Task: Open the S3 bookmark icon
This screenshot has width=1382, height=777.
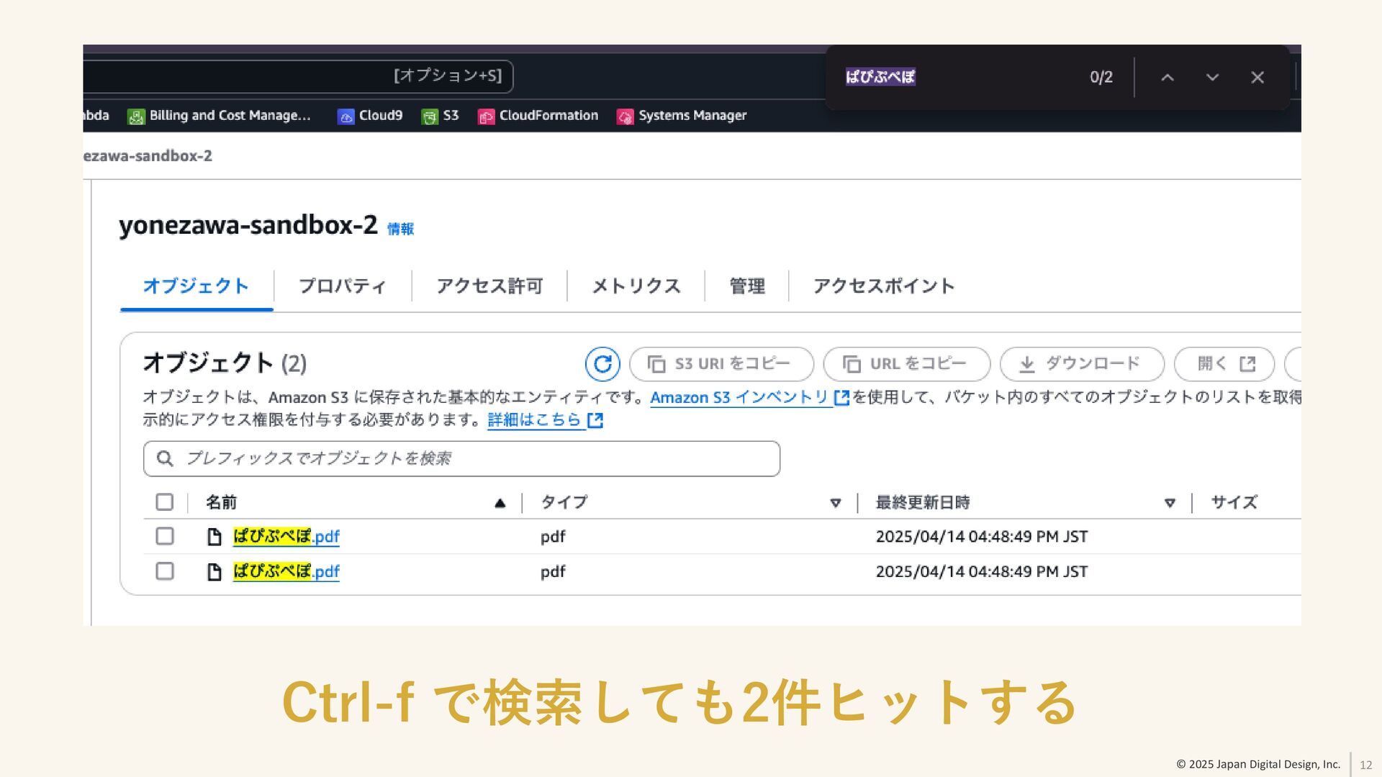Action: (x=430, y=117)
